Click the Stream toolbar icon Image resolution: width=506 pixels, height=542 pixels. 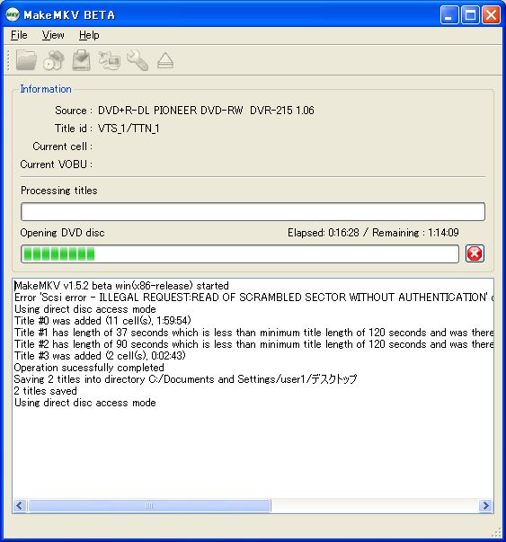click(x=110, y=60)
